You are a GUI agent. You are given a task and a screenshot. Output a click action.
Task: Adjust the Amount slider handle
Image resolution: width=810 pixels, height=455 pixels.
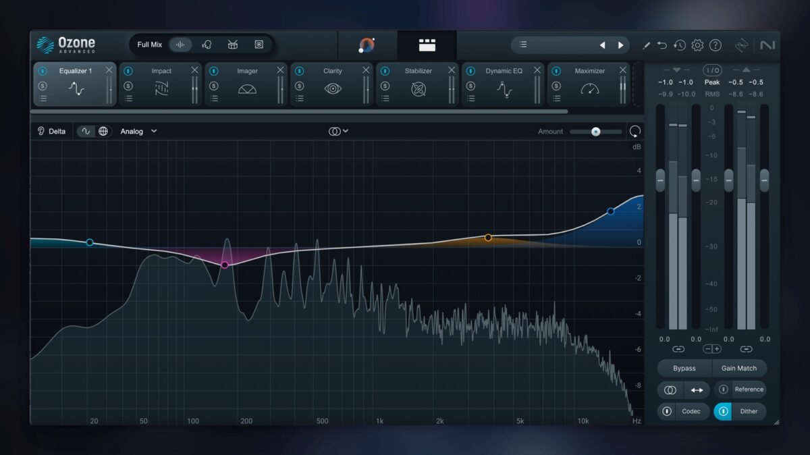[595, 132]
